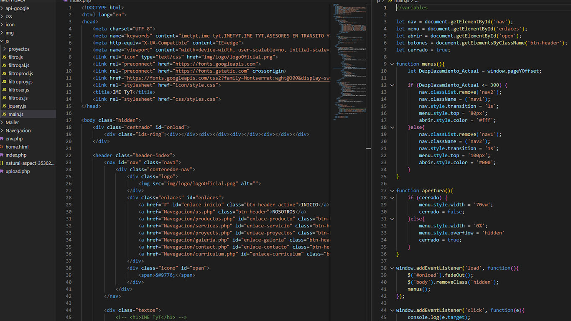Image resolution: width=571 pixels, height=321 pixels.
Task: Fold the menus function at line 9
Action: point(392,64)
